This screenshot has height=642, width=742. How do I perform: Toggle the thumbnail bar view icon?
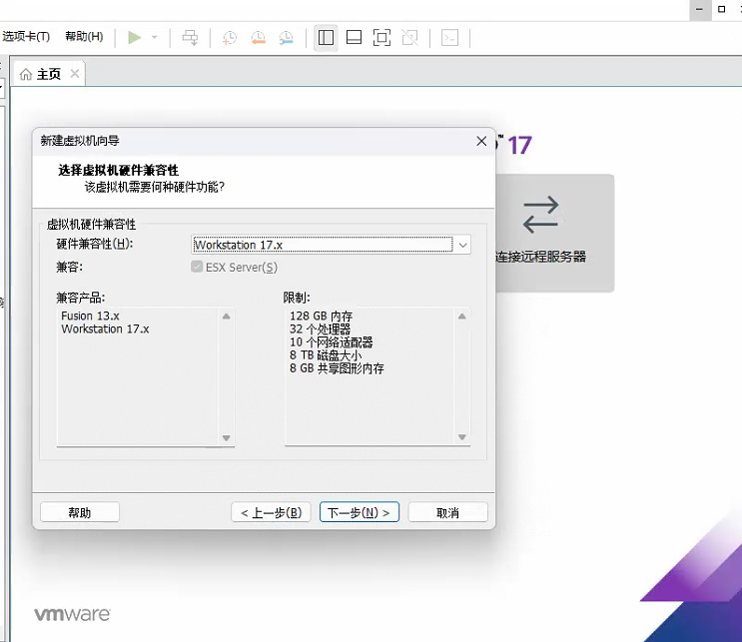click(354, 37)
